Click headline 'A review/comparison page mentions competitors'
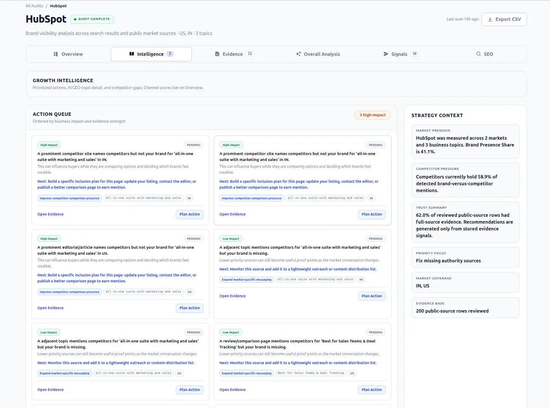Image resolution: width=550 pixels, height=408 pixels. [298, 344]
